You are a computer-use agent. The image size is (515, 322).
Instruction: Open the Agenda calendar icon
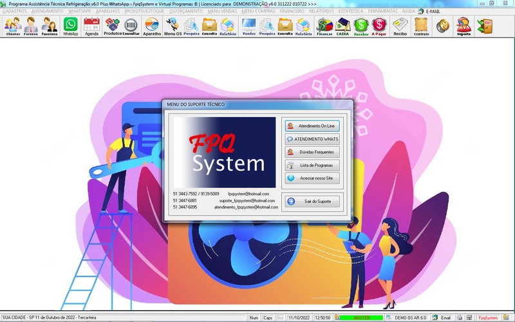click(x=91, y=26)
